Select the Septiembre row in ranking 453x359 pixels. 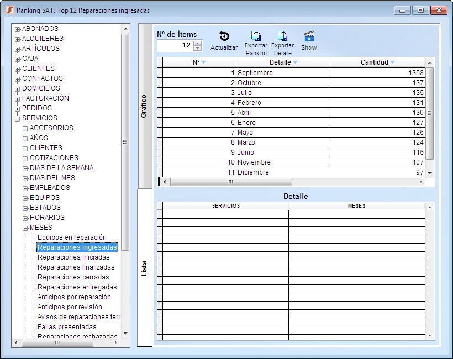coord(255,73)
